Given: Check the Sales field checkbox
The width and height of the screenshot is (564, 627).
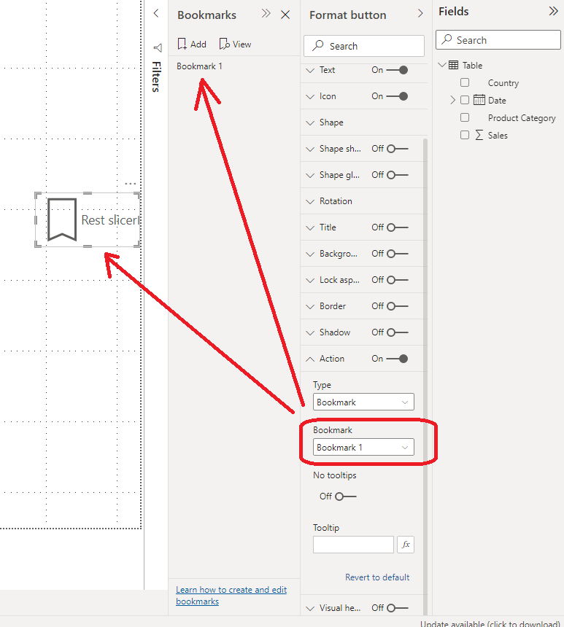Looking at the screenshot, I should click(x=465, y=135).
